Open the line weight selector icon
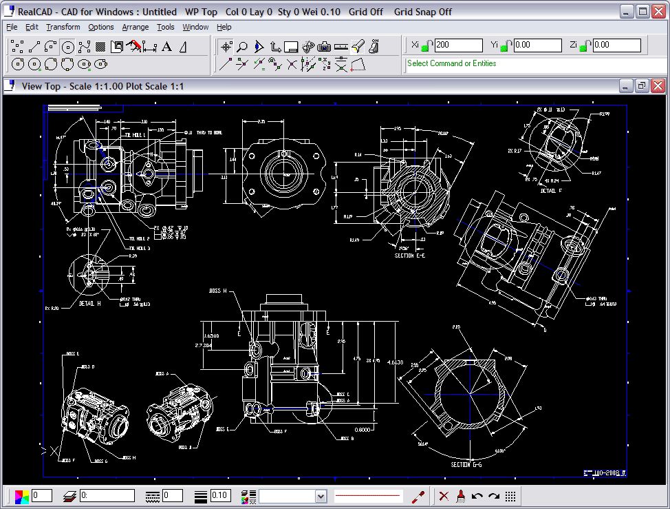670x509 pixels. coord(201,496)
